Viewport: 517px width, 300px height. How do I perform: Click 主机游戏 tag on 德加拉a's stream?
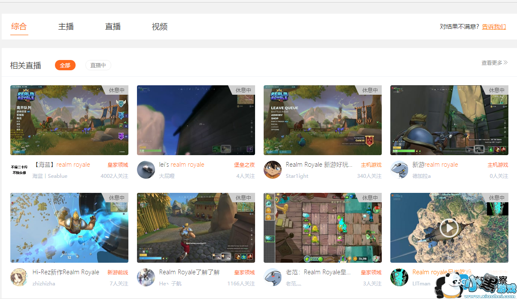(498, 165)
